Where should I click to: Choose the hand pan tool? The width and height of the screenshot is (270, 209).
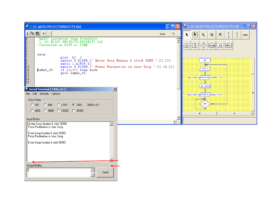(x=220, y=35)
